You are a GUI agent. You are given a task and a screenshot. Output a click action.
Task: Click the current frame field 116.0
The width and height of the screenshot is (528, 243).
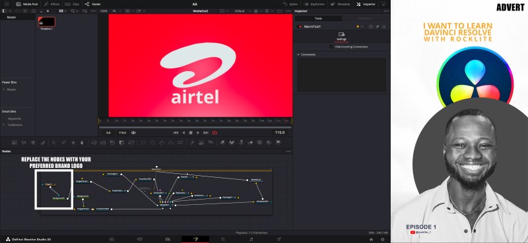280,133
